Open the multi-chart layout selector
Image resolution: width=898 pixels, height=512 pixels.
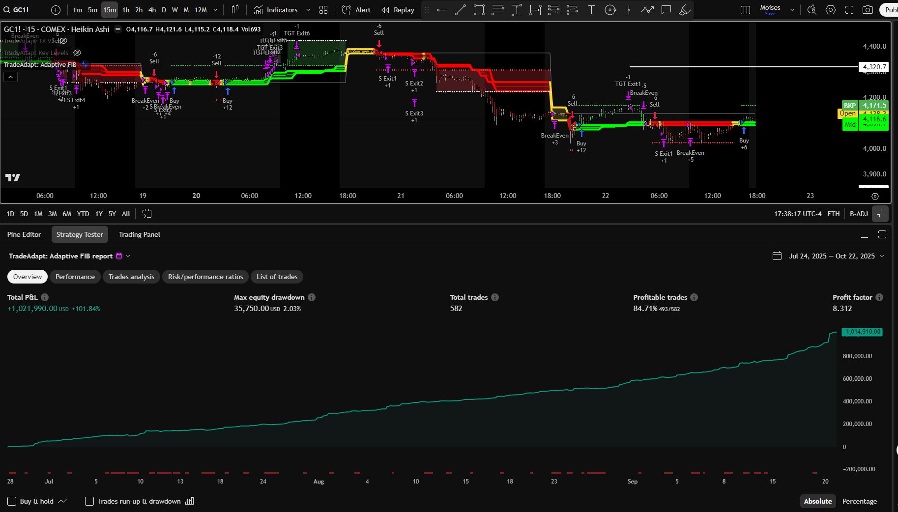(745, 10)
